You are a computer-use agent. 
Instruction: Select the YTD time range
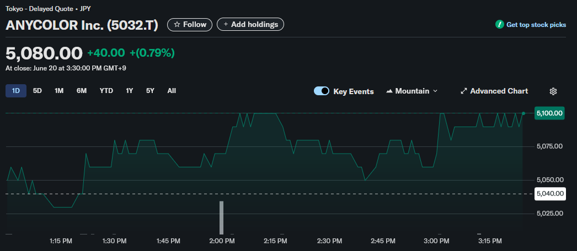coord(106,91)
